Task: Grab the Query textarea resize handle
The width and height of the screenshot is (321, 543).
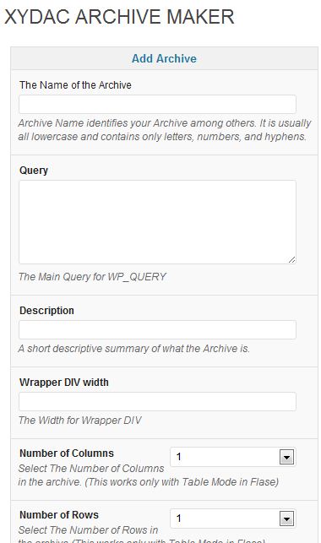Action: coord(292,260)
